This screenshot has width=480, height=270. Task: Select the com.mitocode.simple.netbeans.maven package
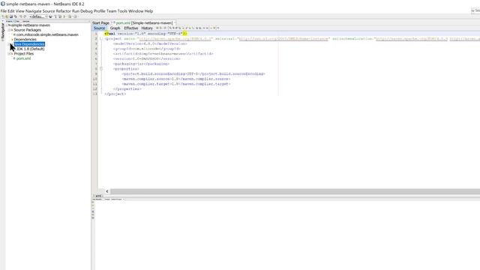click(x=47, y=35)
